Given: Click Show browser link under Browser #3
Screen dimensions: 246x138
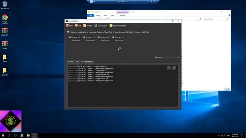Looking at the screenshot, I should coord(90,40).
